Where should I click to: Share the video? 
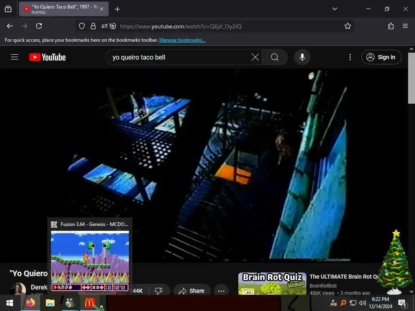pos(192,291)
